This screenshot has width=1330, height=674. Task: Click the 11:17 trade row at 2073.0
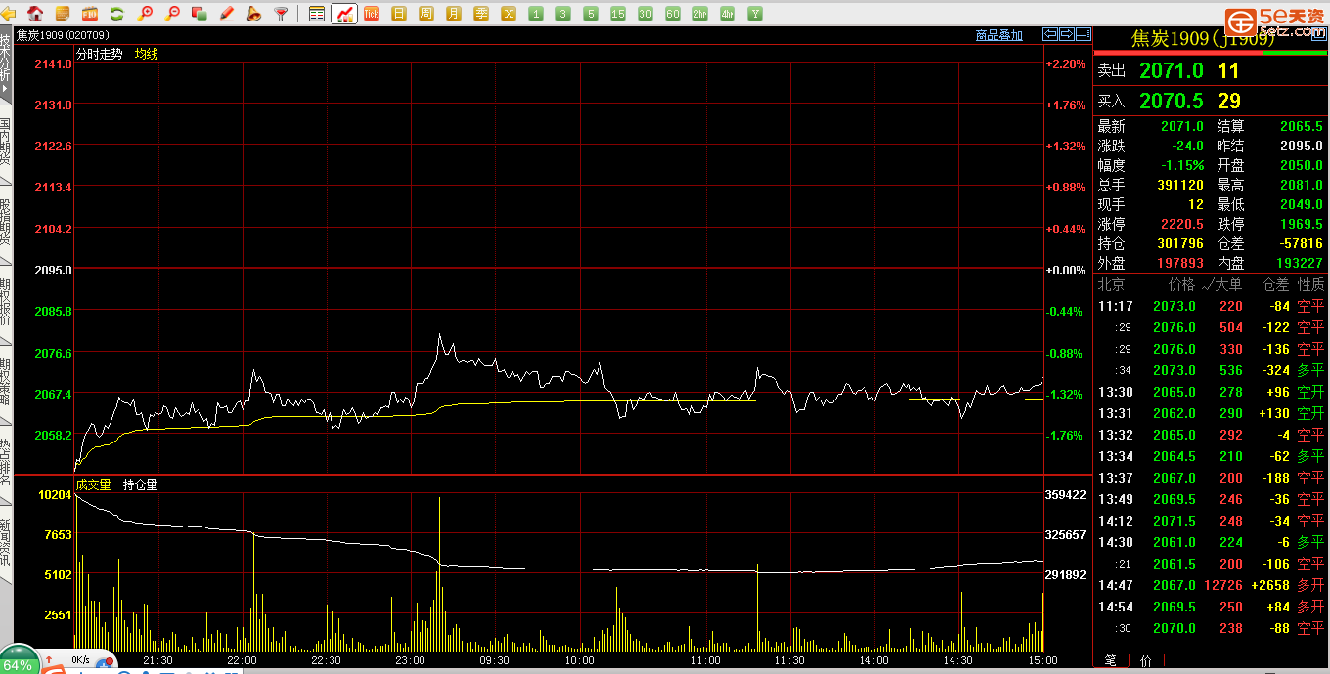tap(1211, 306)
